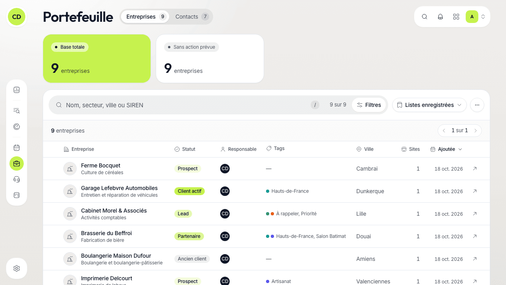Screen dimensions: 506x285
Task: Click the Partenaire status badge
Action: tap(189, 236)
